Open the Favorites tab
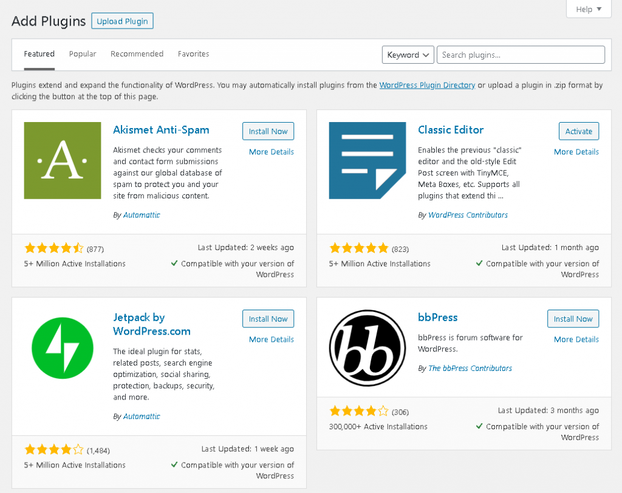 [x=193, y=54]
